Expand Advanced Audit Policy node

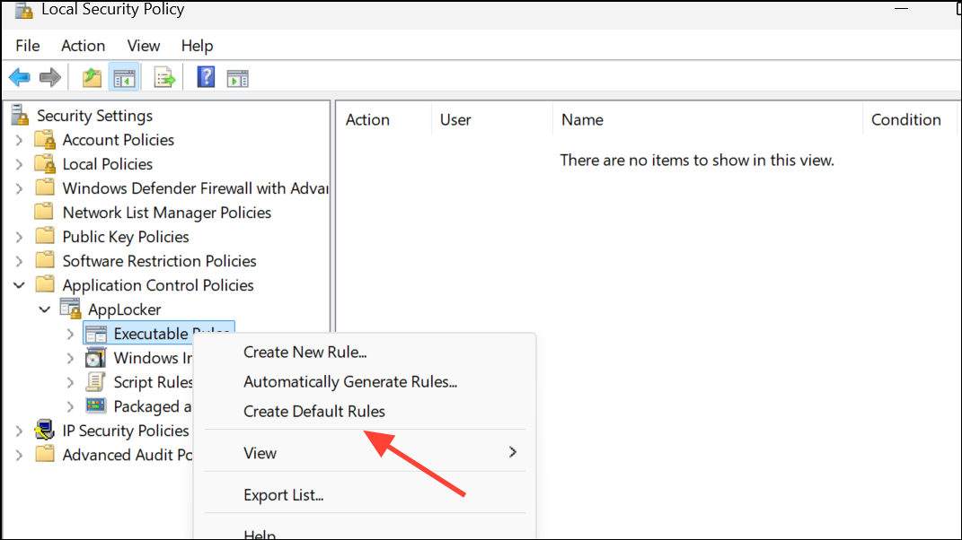pos(19,456)
